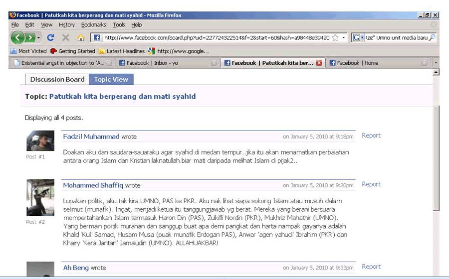Minimize the Firefox window
The width and height of the screenshot is (449, 279).
pyautogui.click(x=421, y=15)
